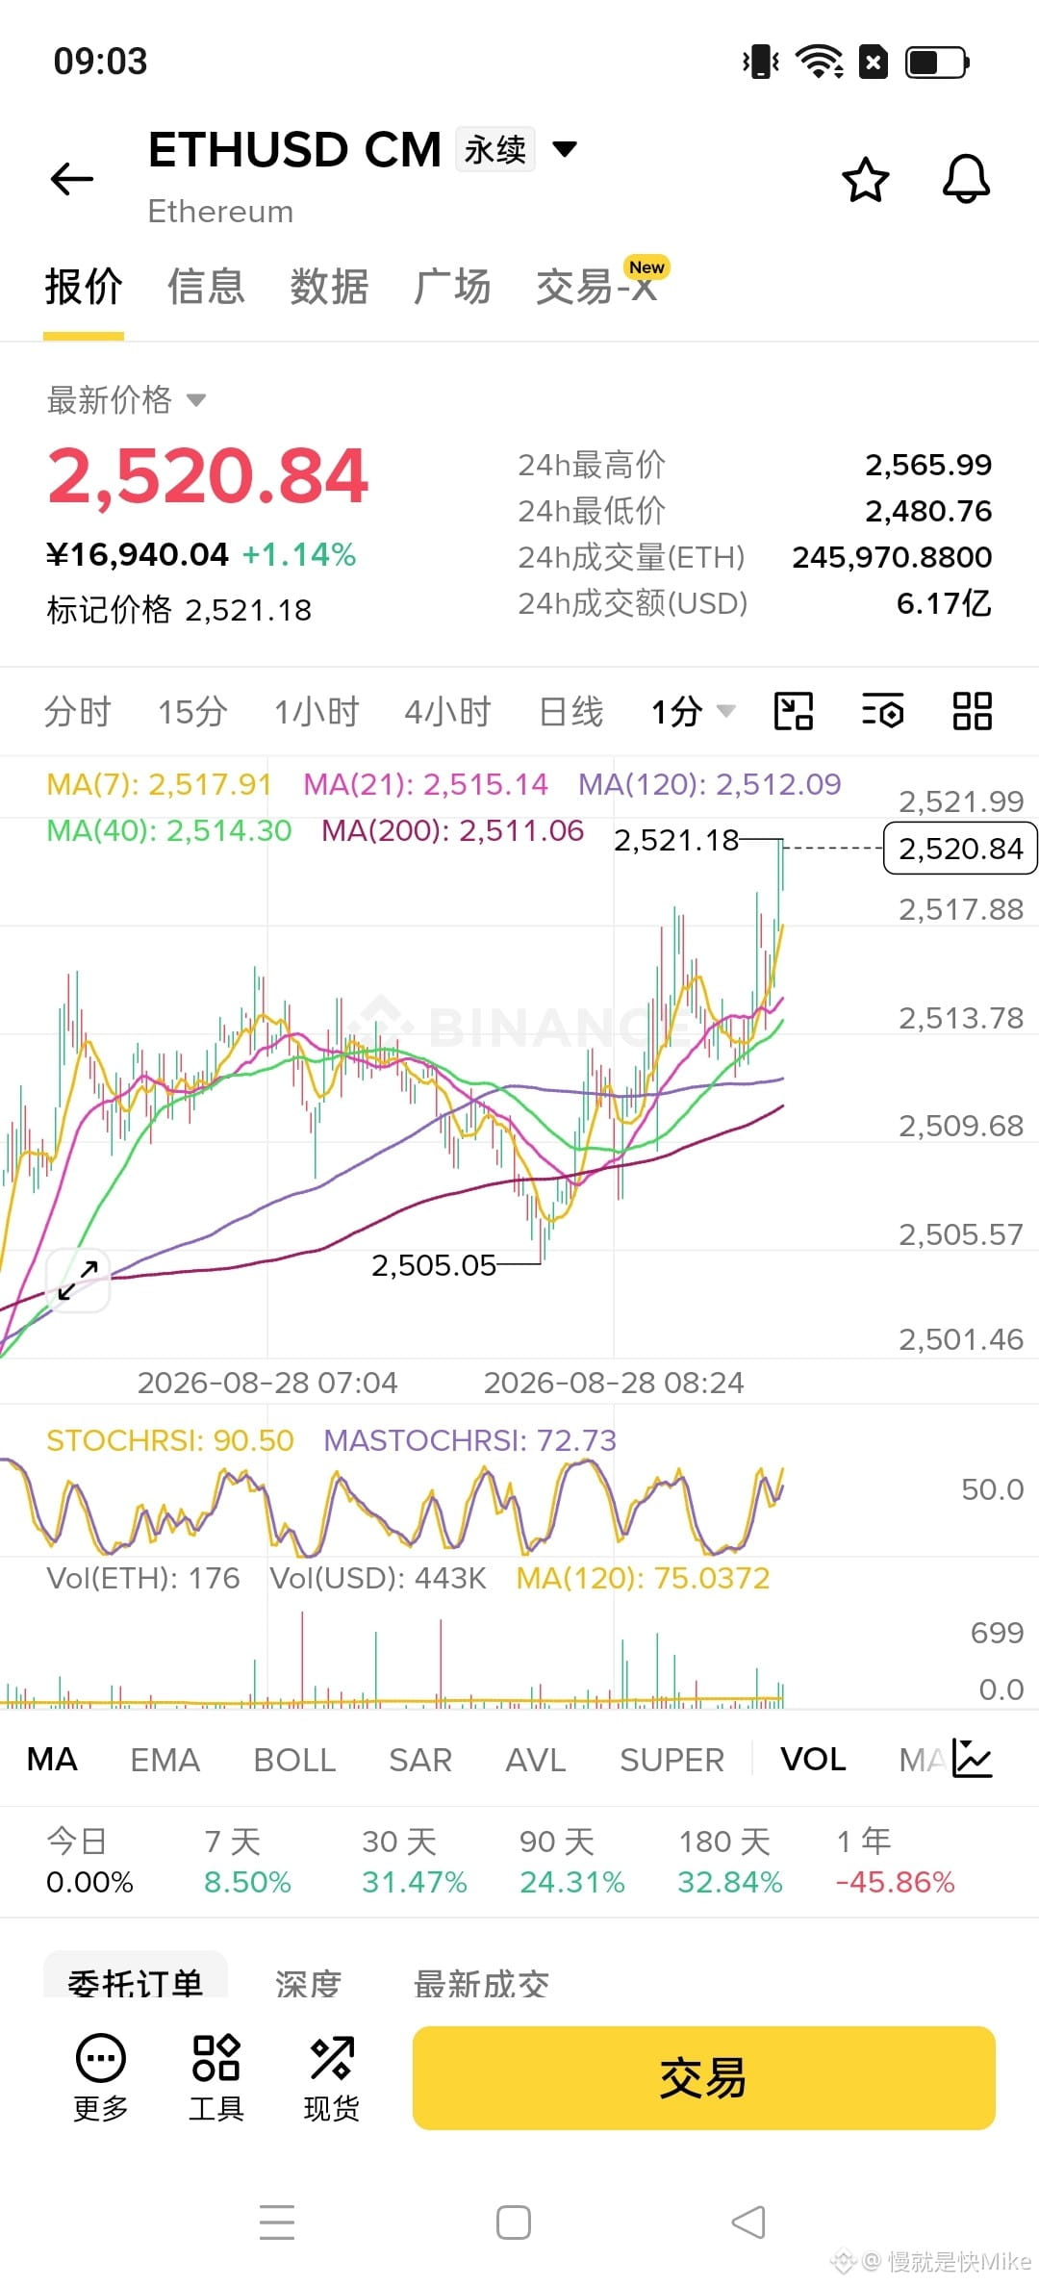Viewport: 1039px width, 2286px height.
Task: Open the 工具 tools icon
Action: (216, 2079)
